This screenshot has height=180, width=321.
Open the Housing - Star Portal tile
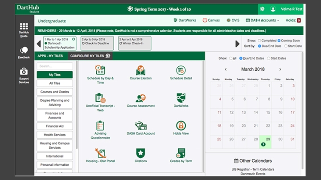(x=100, y=155)
